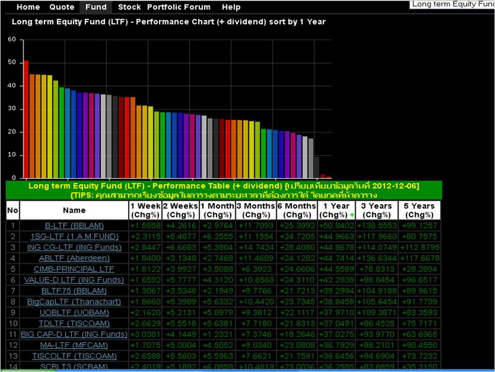This screenshot has height=372, width=495.
Task: Open the Home menu
Action: tap(28, 7)
